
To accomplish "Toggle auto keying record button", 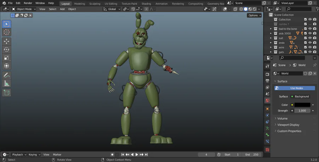I will (112, 155).
